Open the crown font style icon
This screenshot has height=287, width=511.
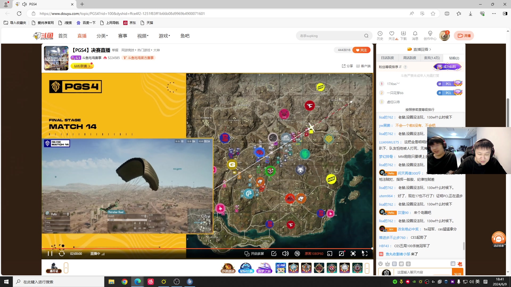388,264
